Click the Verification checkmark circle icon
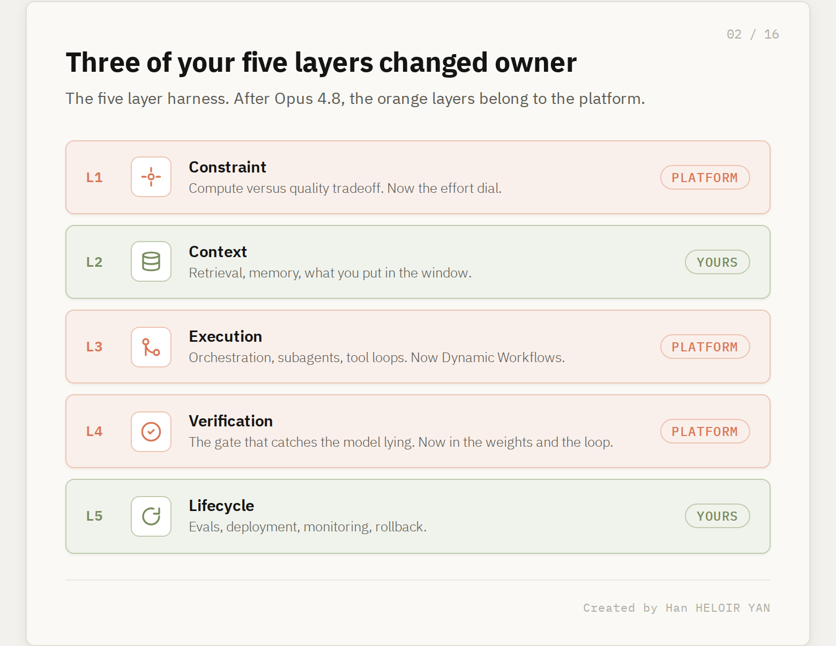 click(x=151, y=432)
